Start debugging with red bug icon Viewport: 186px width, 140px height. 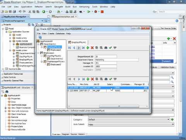click(96, 12)
